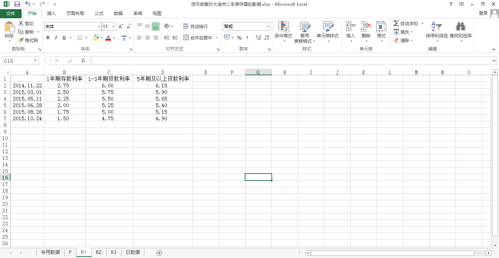
Task: Switch to the Insert (插入) ribbon tab
Action: (52, 13)
